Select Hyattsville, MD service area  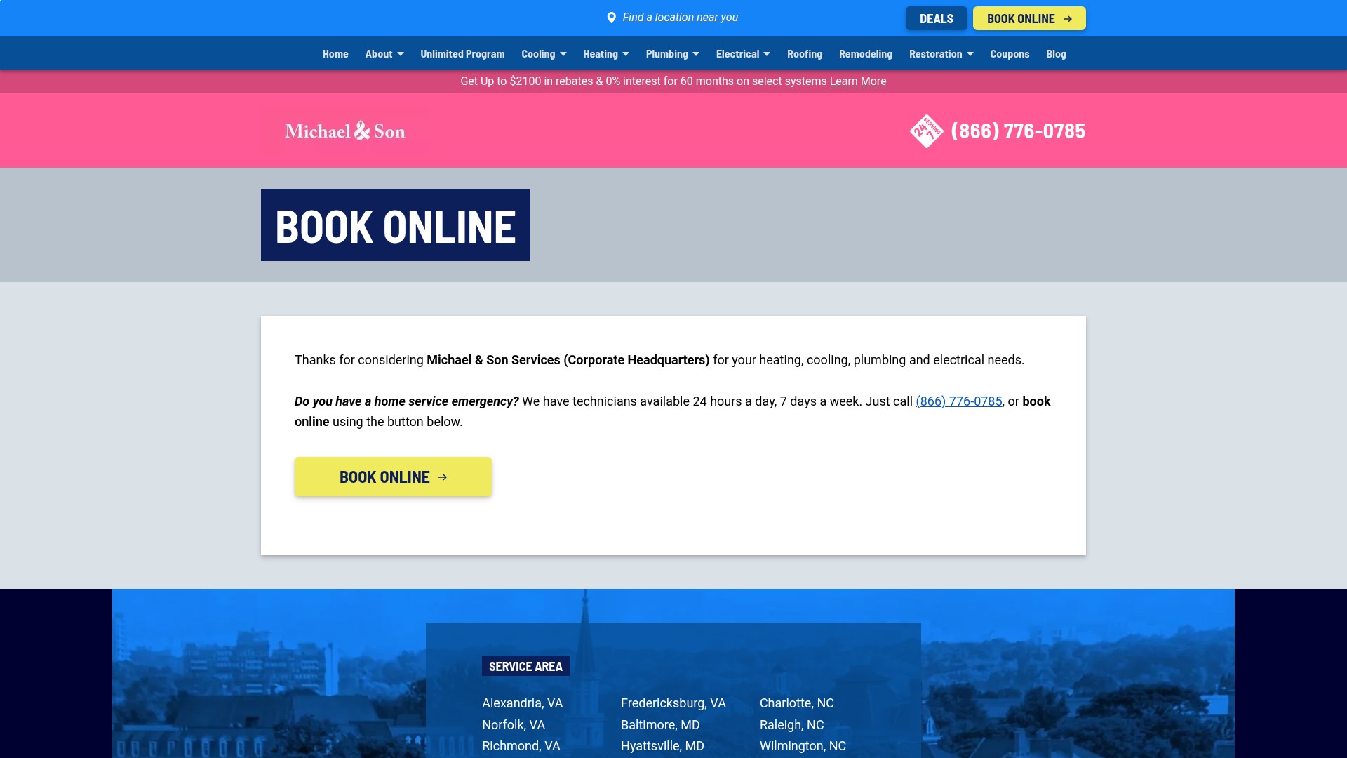click(x=662, y=746)
